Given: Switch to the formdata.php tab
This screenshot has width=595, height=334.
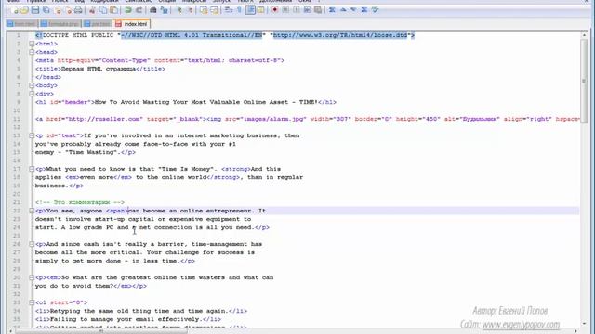Looking at the screenshot, I should coord(59,24).
